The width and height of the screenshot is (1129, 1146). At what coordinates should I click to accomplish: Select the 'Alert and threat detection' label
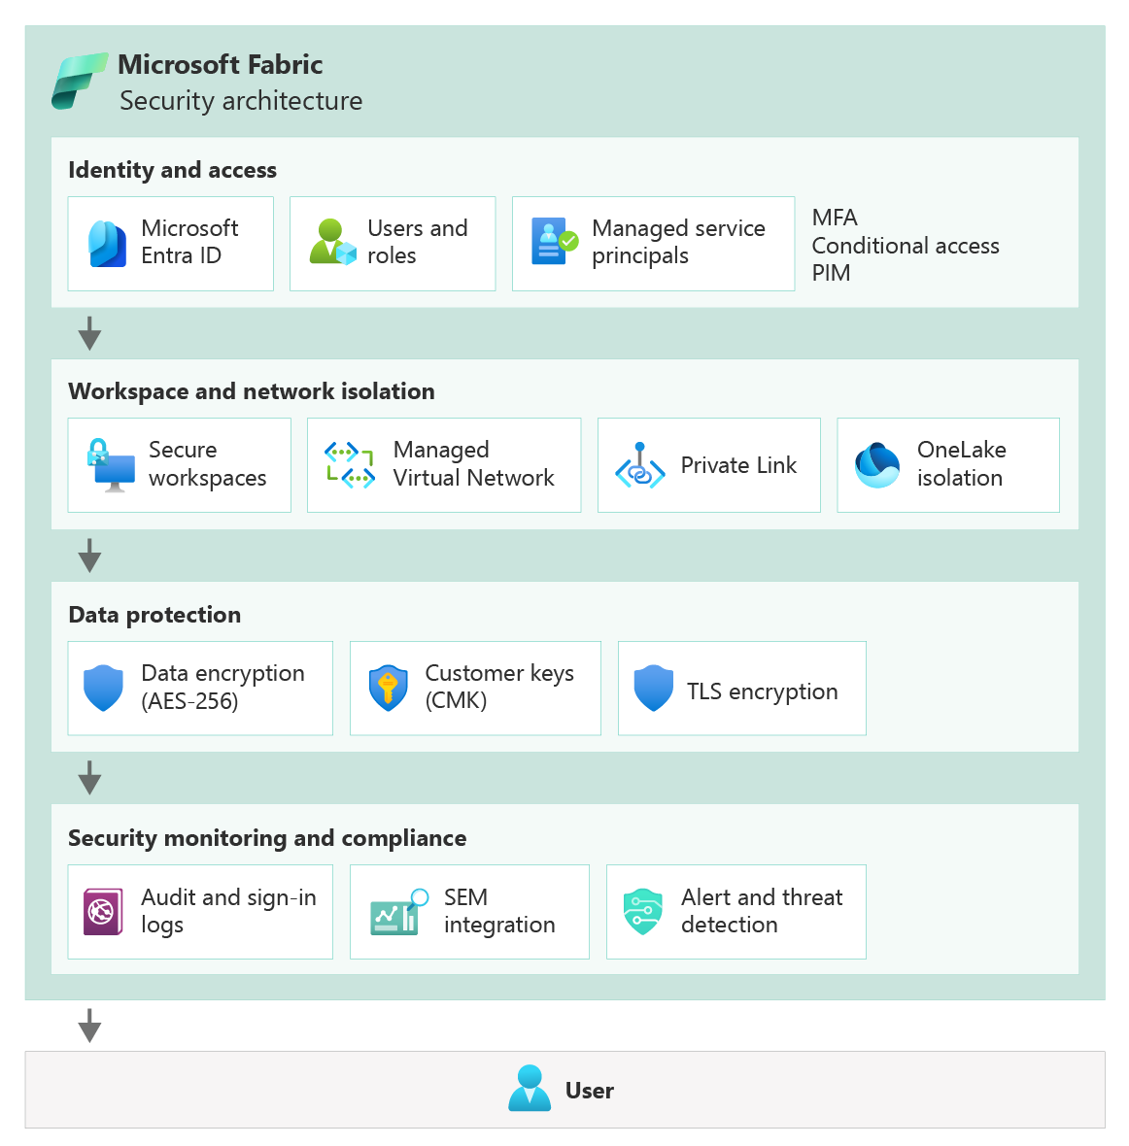(x=762, y=911)
